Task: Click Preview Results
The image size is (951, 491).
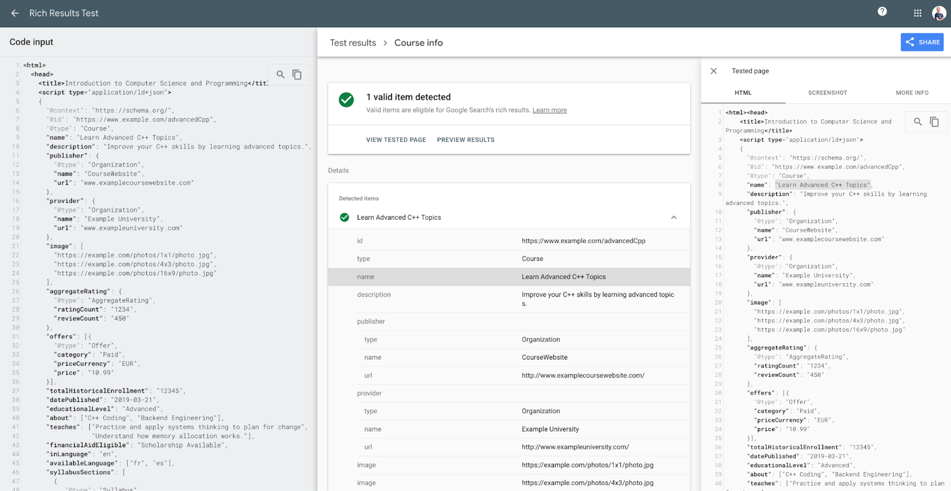Action: click(x=465, y=140)
